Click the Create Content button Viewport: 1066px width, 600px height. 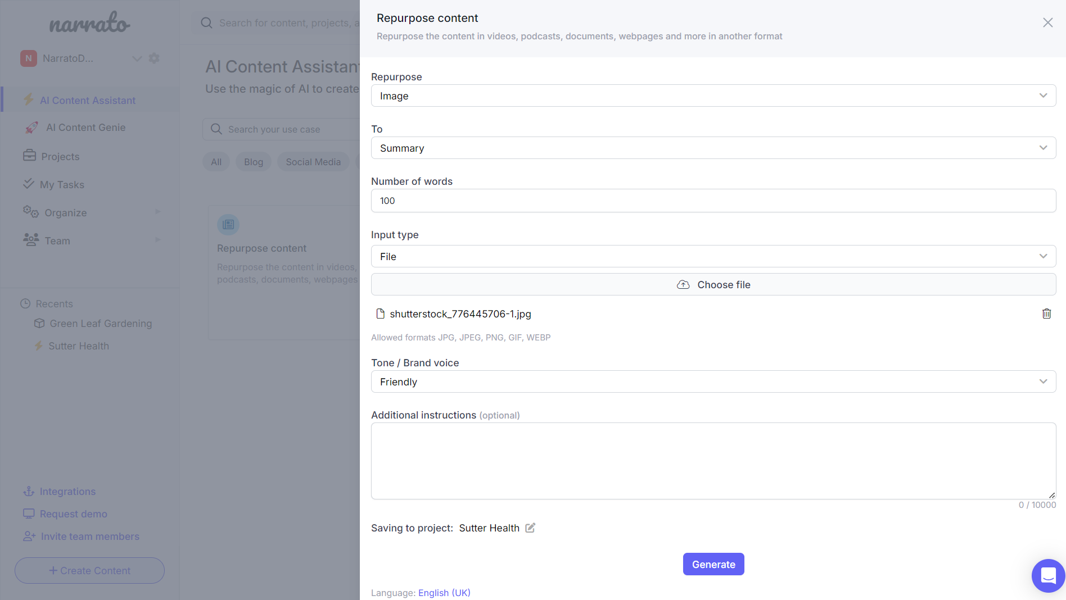[x=89, y=570]
